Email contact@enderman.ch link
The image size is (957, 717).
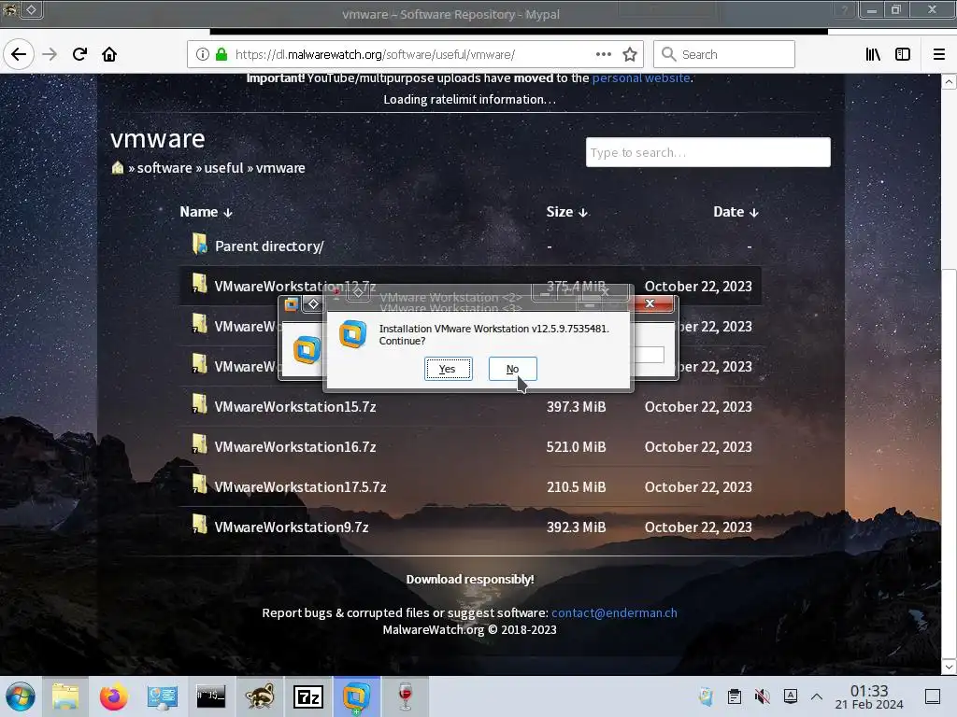[614, 612]
